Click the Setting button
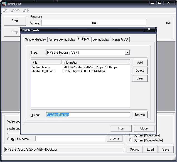Viewport: 177px width, 162px height. coord(134,149)
